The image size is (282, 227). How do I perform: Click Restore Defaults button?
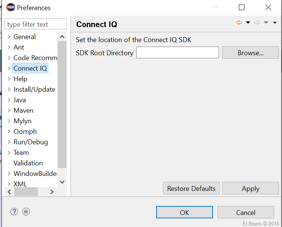pyautogui.click(x=191, y=188)
